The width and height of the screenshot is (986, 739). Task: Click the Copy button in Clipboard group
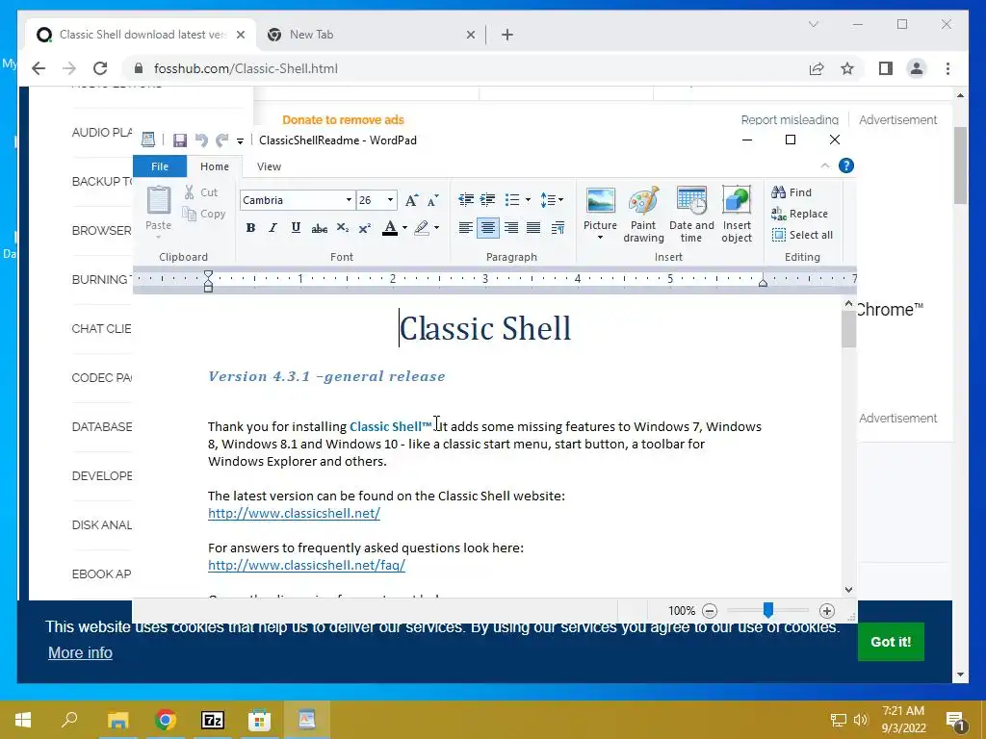click(204, 214)
